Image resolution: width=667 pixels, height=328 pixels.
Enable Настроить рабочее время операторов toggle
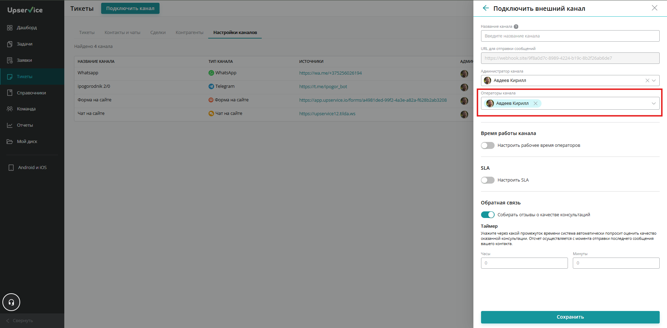(488, 145)
